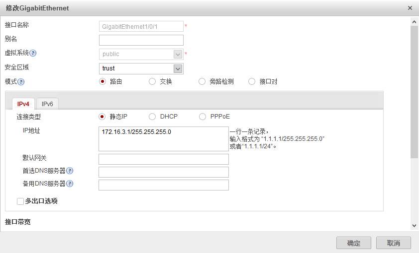Click the 默认网关 input field
The image size is (419, 253).
tap(164, 159)
